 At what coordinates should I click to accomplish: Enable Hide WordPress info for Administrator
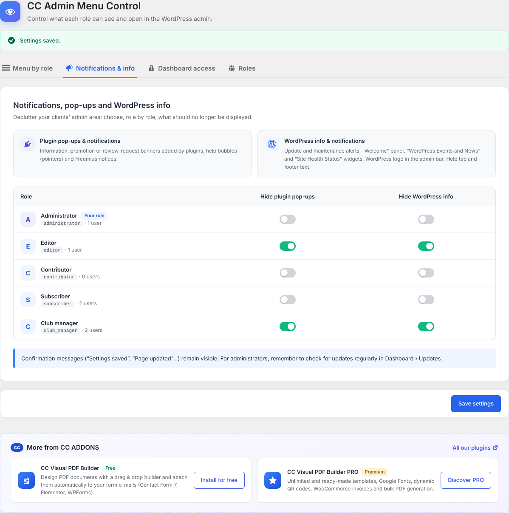pos(426,219)
